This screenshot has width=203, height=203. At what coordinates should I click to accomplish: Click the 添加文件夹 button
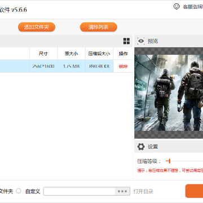37,27
